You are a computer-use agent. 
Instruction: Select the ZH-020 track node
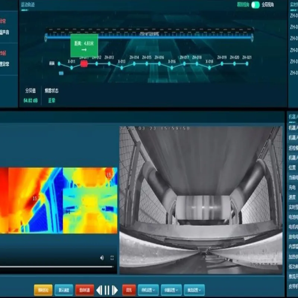235,64
